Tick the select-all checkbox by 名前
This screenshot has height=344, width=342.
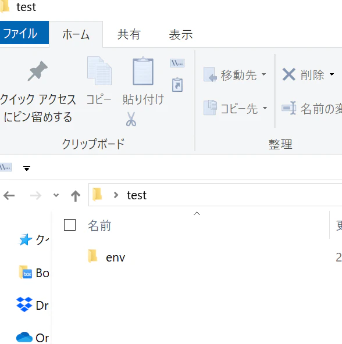click(x=70, y=225)
